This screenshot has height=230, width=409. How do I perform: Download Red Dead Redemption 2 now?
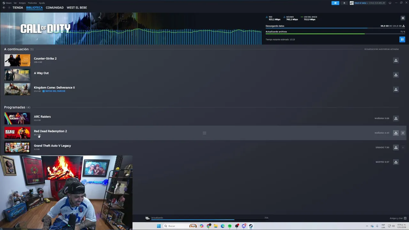396,133
